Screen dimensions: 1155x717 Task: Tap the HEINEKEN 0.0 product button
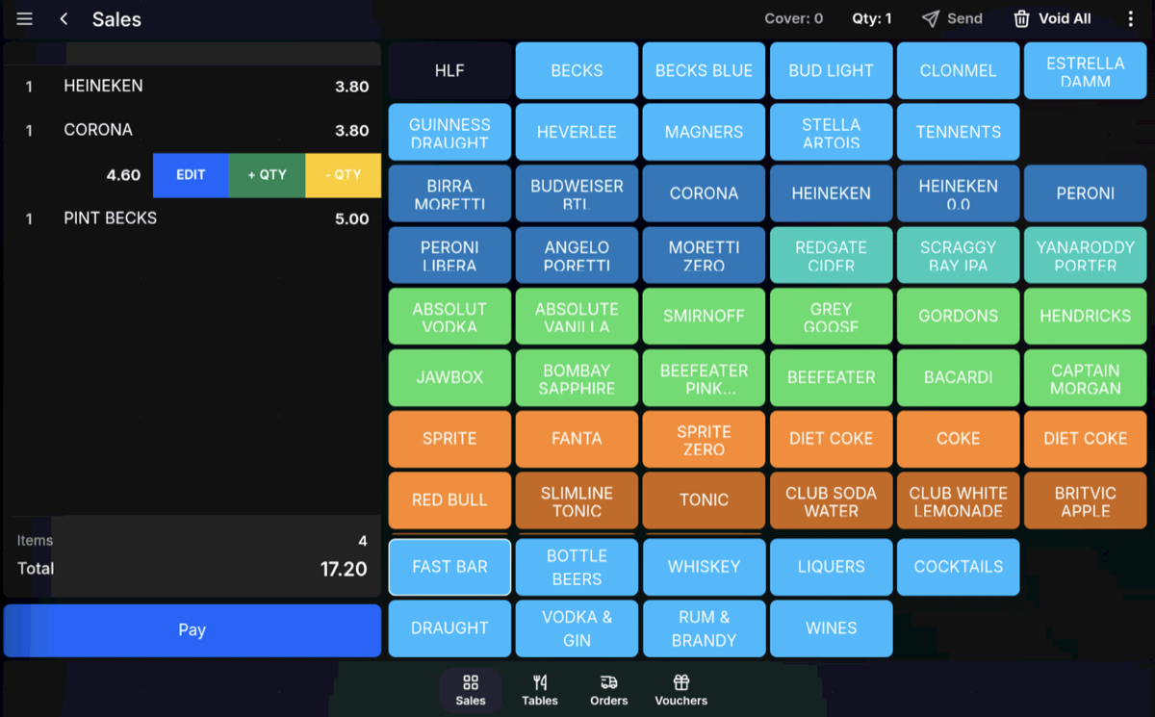[x=958, y=193]
